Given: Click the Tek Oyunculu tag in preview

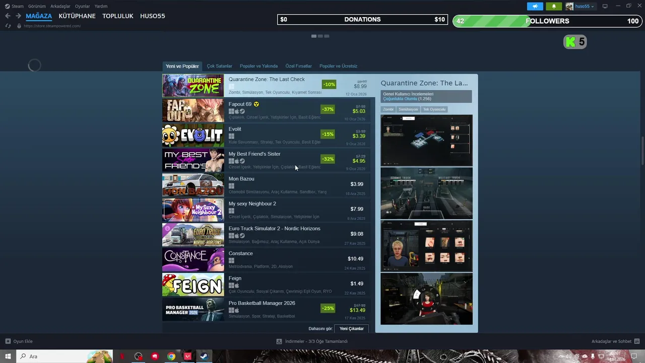Looking at the screenshot, I should point(434,109).
